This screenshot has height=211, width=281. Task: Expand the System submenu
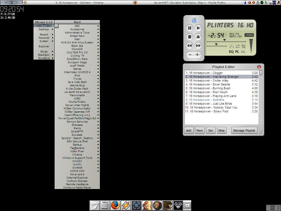click(44, 41)
